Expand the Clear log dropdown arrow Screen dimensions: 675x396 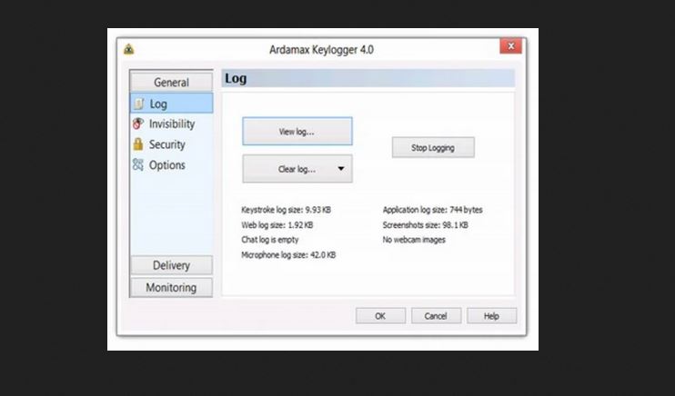(x=341, y=169)
